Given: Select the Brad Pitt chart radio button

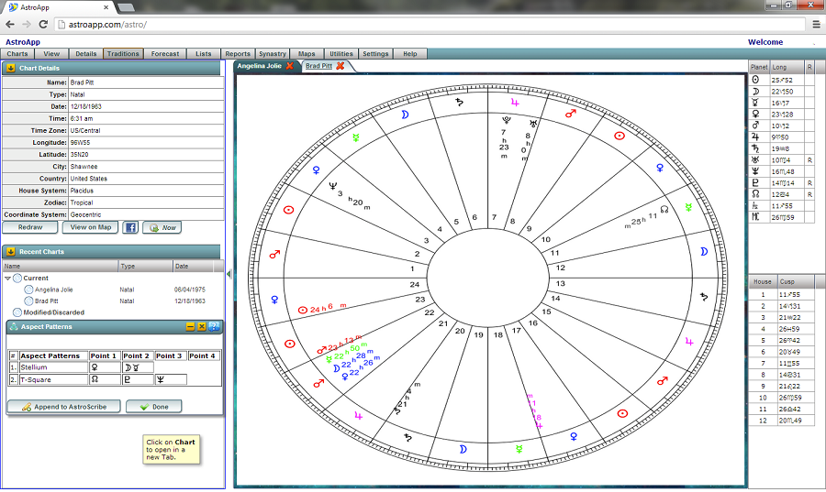Looking at the screenshot, I should click(29, 301).
